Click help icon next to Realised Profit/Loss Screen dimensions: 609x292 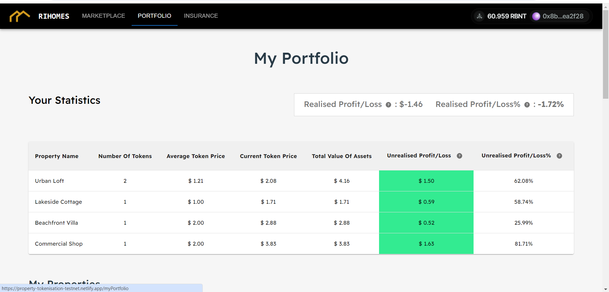tap(388, 105)
